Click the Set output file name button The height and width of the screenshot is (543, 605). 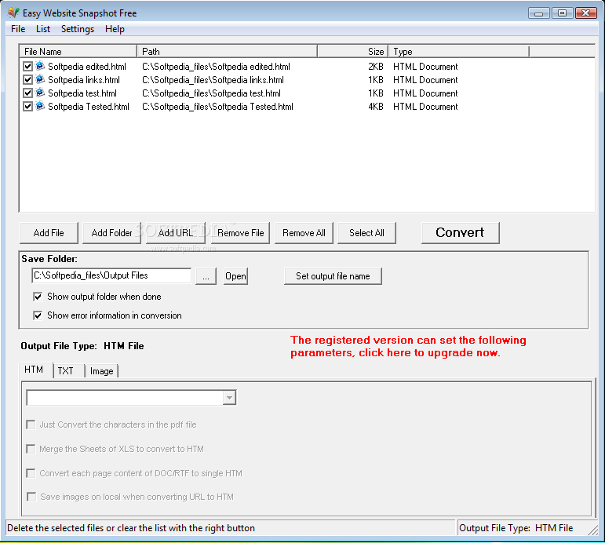(333, 276)
